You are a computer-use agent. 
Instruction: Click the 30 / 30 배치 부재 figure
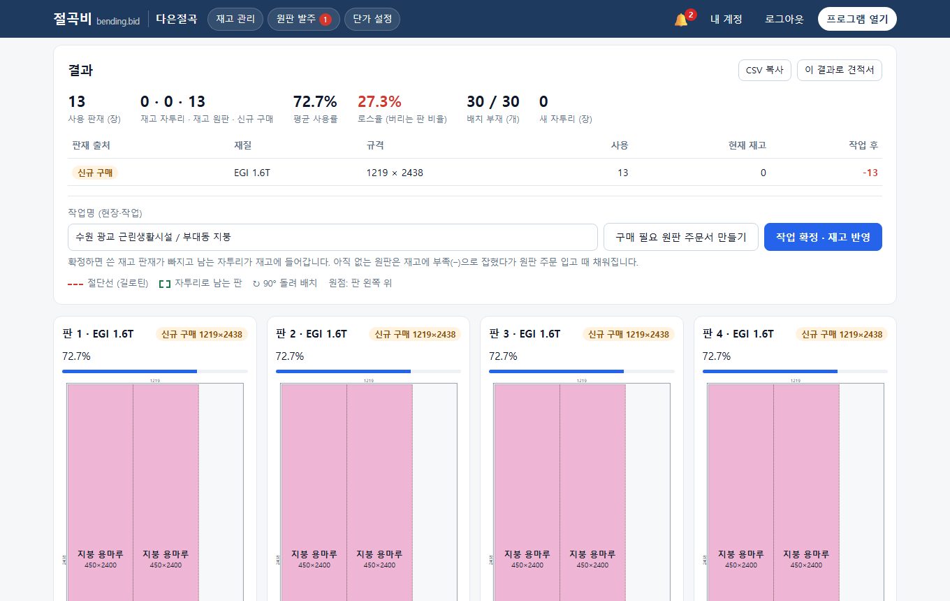coord(493,101)
